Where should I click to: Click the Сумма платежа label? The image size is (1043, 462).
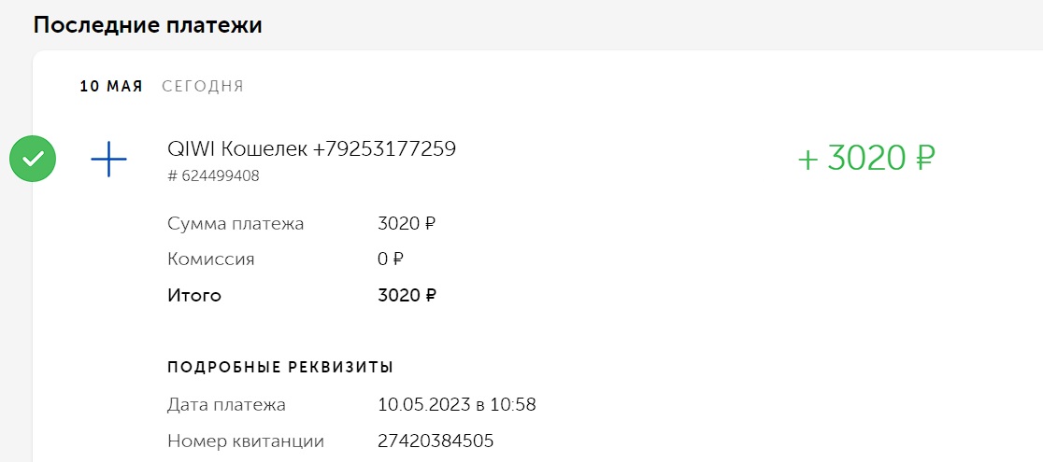click(x=236, y=224)
